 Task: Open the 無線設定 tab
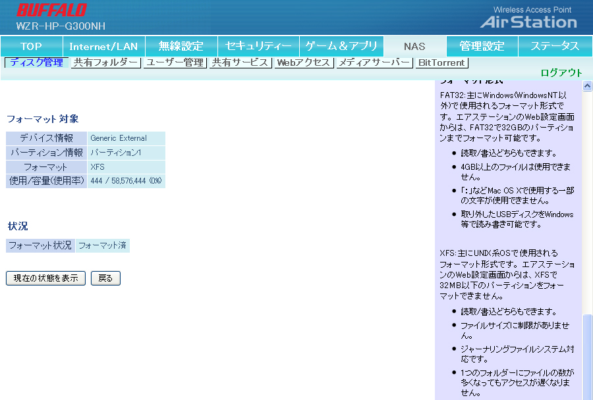[x=181, y=46]
